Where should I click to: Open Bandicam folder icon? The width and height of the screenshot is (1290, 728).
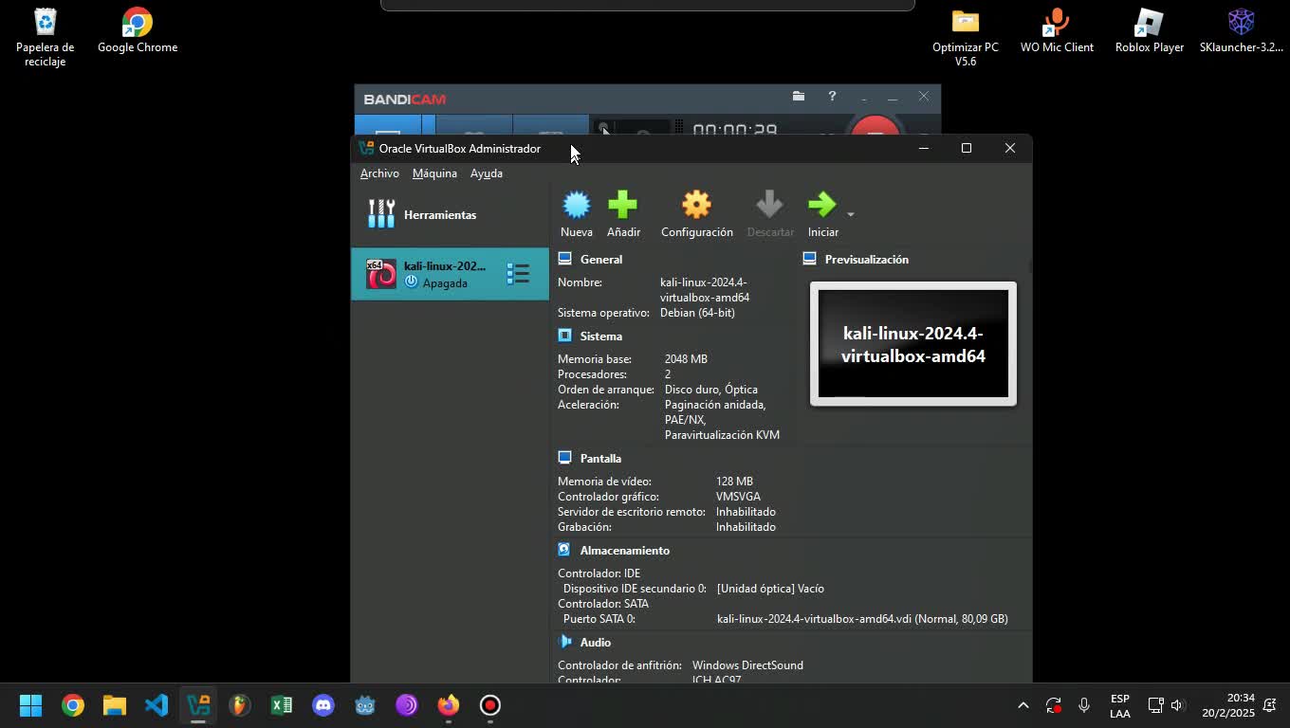tap(799, 96)
